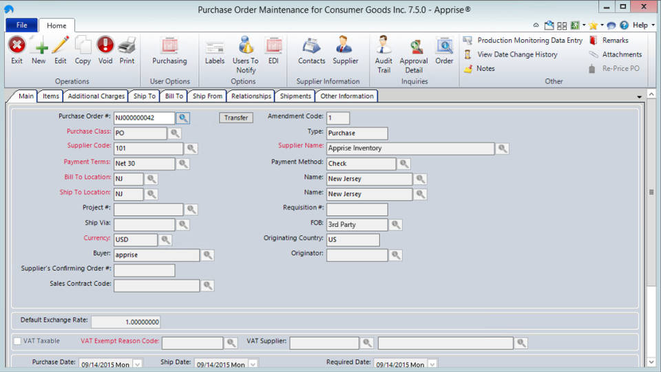Screen dimensions: 661x372
Task: Expand the Required Date dropdown
Action: coord(432,364)
